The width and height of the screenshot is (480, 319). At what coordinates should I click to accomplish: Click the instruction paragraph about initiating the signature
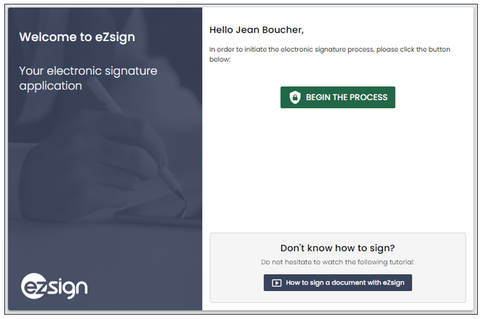click(330, 54)
